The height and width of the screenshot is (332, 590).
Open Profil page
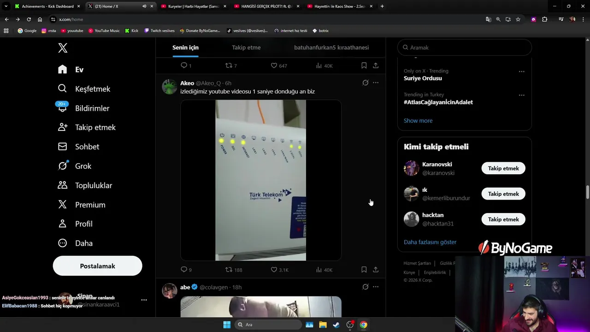(75, 224)
